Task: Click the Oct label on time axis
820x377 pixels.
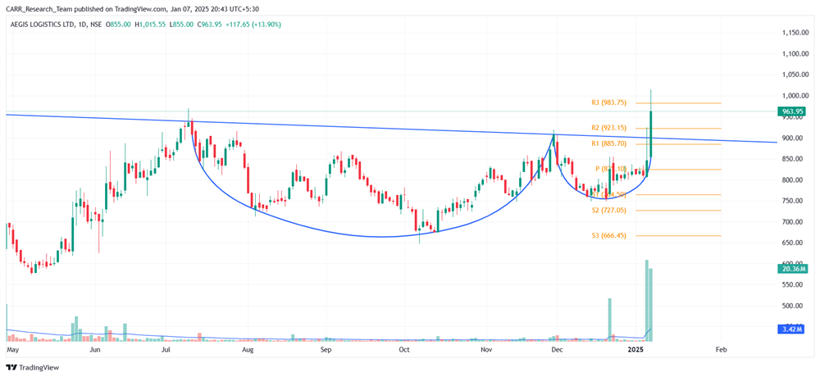Action: 403,349
